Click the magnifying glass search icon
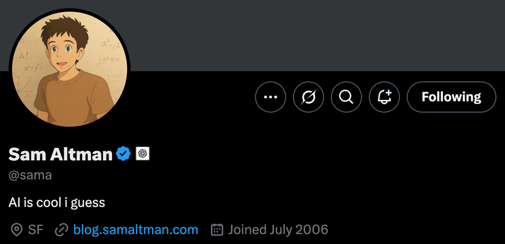Screen dimensions: 505x244 click(346, 96)
